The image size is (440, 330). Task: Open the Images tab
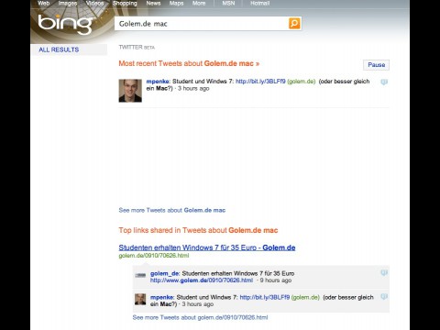pyautogui.click(x=68, y=4)
